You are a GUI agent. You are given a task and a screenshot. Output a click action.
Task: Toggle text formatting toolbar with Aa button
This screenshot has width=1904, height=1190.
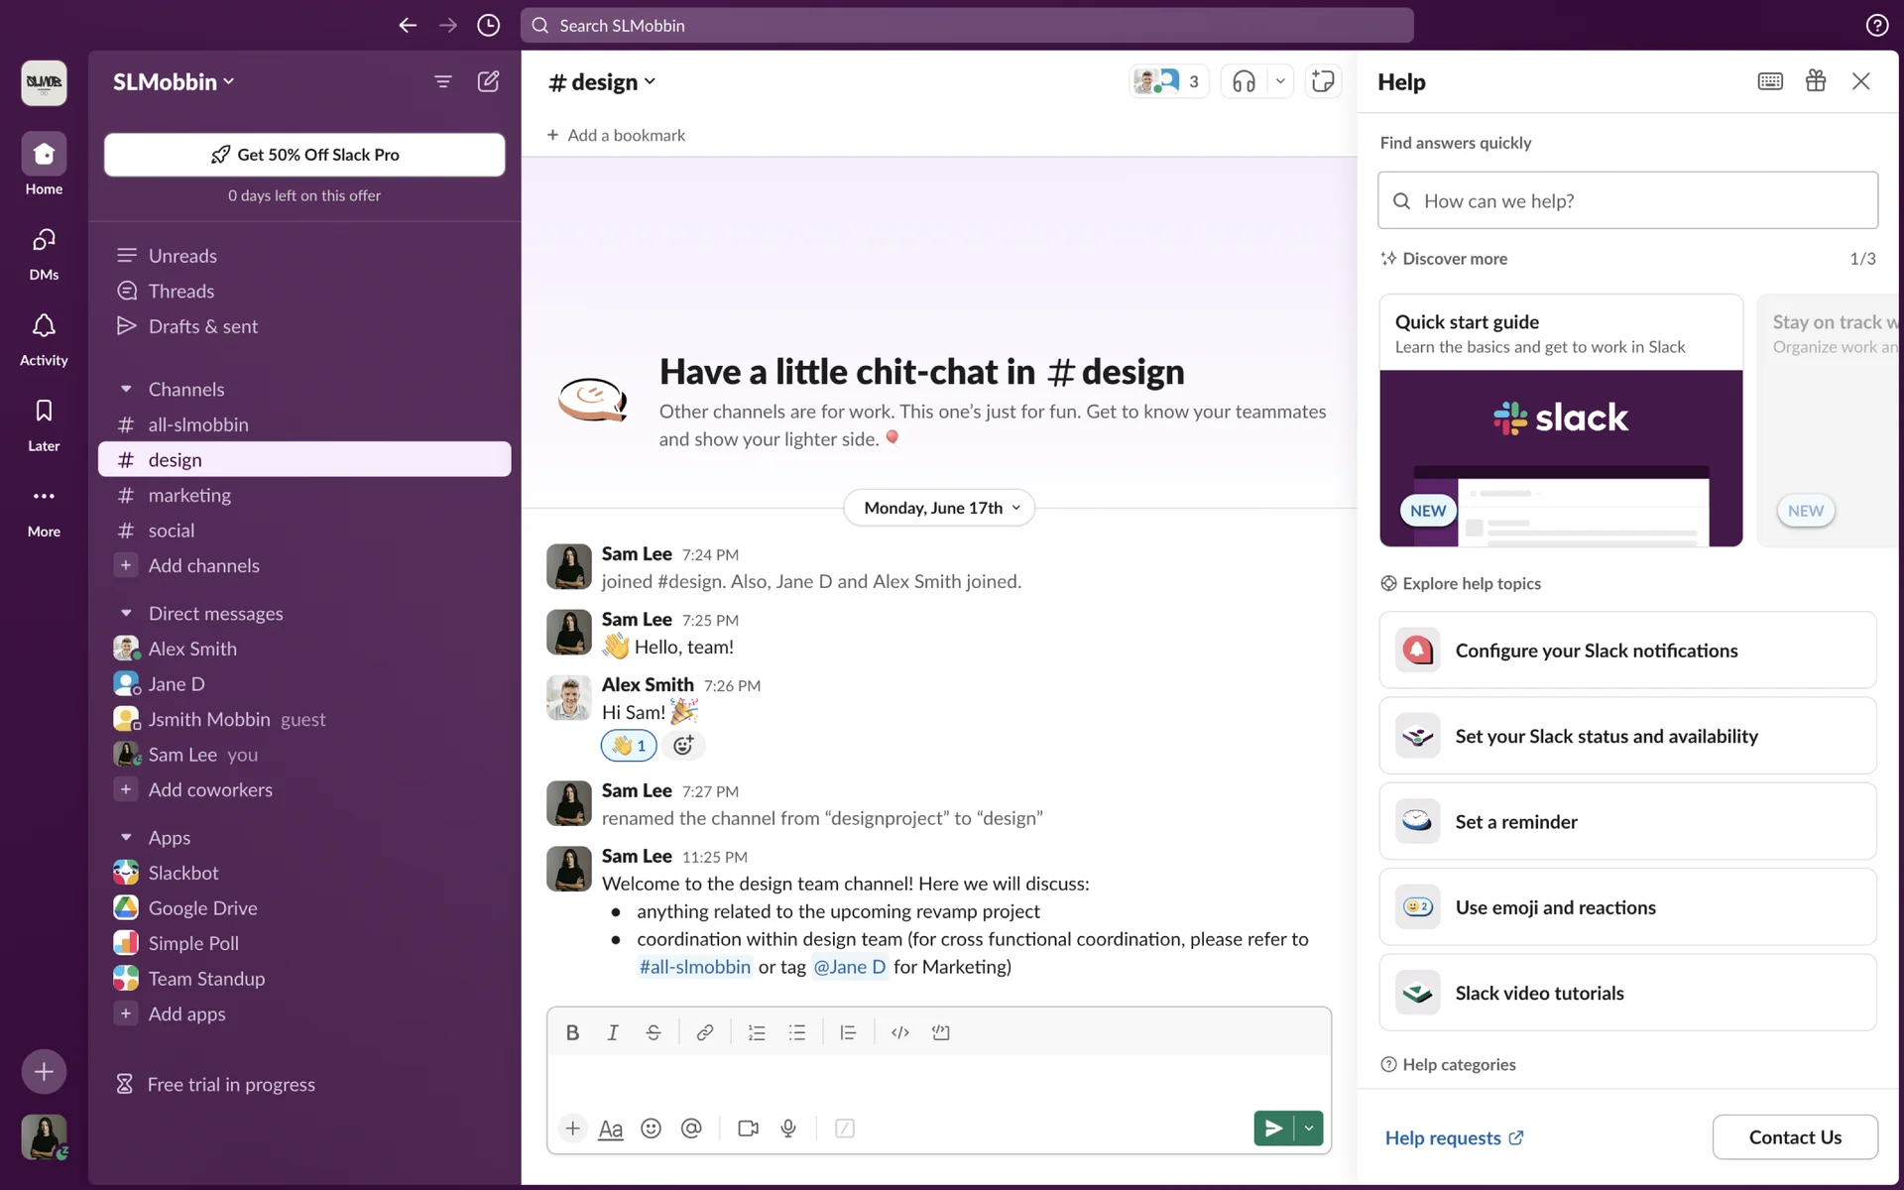611,1129
